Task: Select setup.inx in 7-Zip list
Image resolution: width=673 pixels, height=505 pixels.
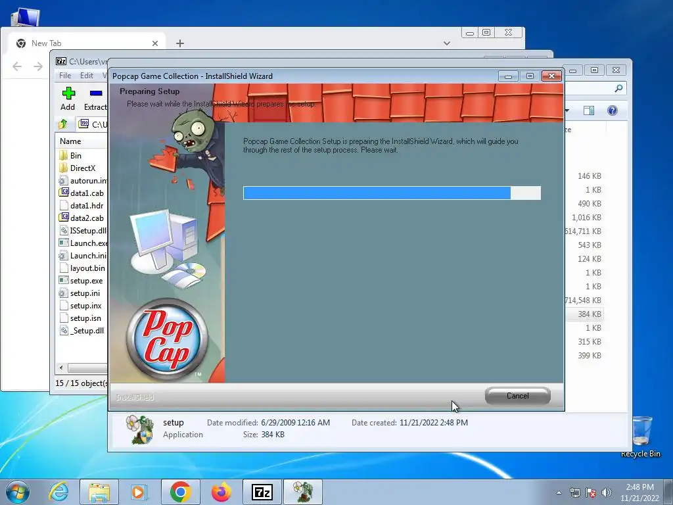Action: coord(86,305)
